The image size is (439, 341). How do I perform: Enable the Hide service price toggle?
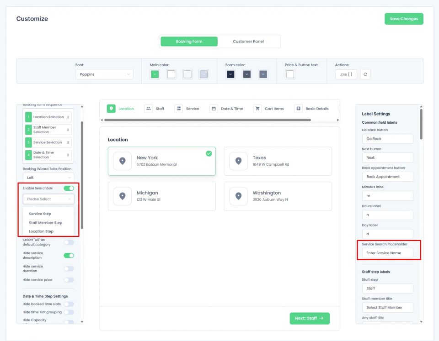point(69,280)
